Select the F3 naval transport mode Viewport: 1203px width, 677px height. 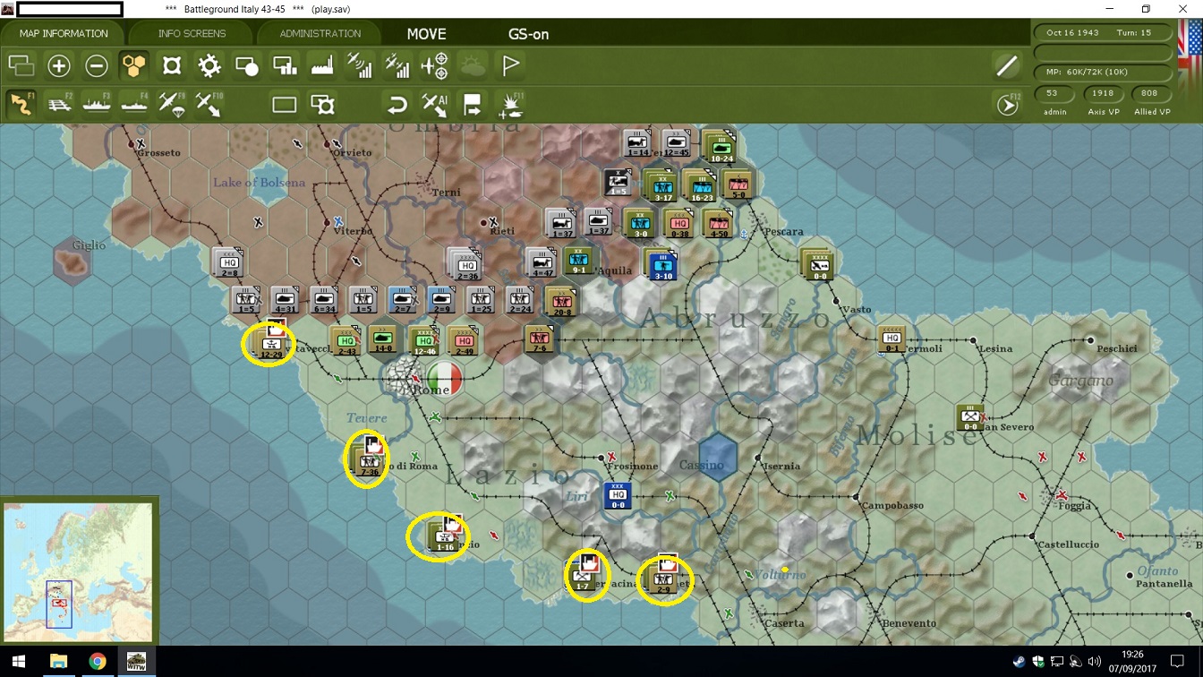tap(97, 104)
